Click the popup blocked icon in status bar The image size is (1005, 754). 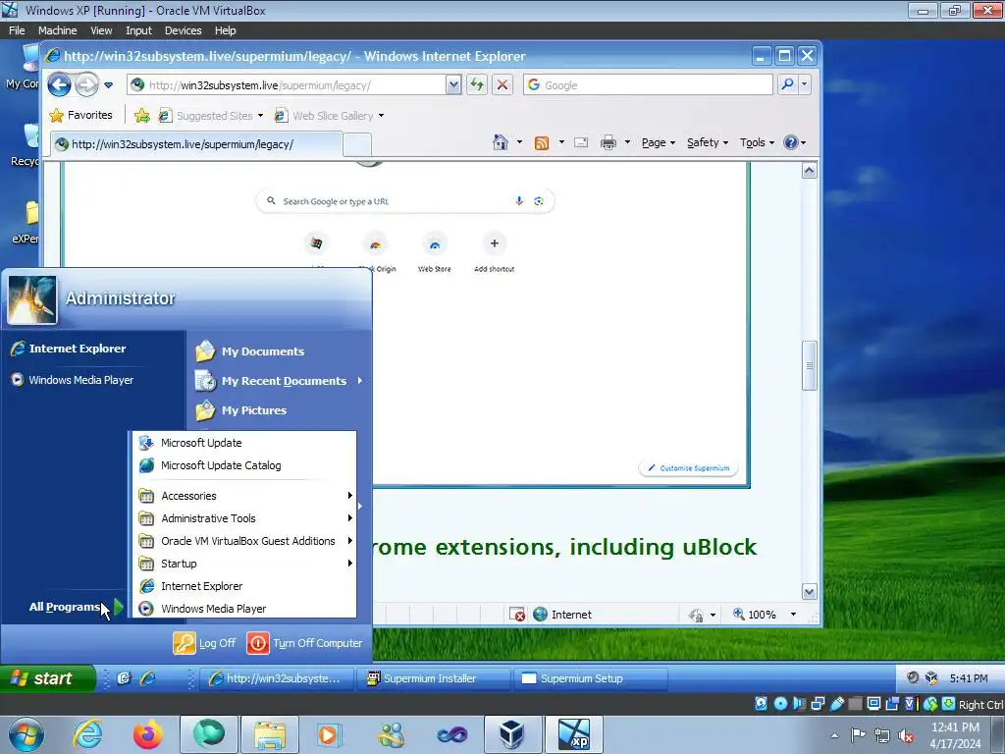click(x=517, y=615)
